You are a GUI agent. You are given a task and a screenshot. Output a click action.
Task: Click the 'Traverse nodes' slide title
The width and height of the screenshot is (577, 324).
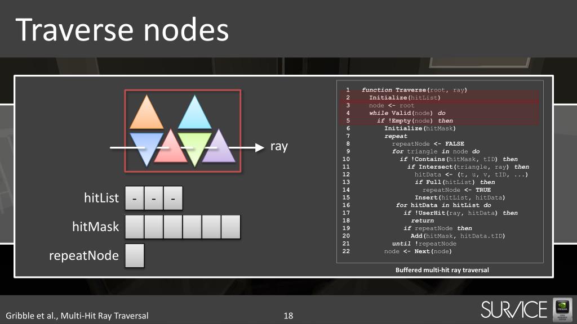[x=122, y=30]
